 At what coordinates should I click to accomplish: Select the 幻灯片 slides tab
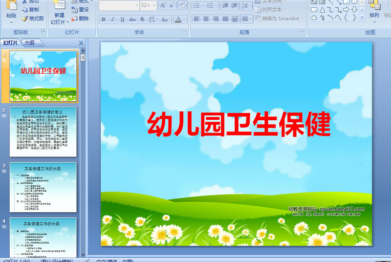point(10,43)
